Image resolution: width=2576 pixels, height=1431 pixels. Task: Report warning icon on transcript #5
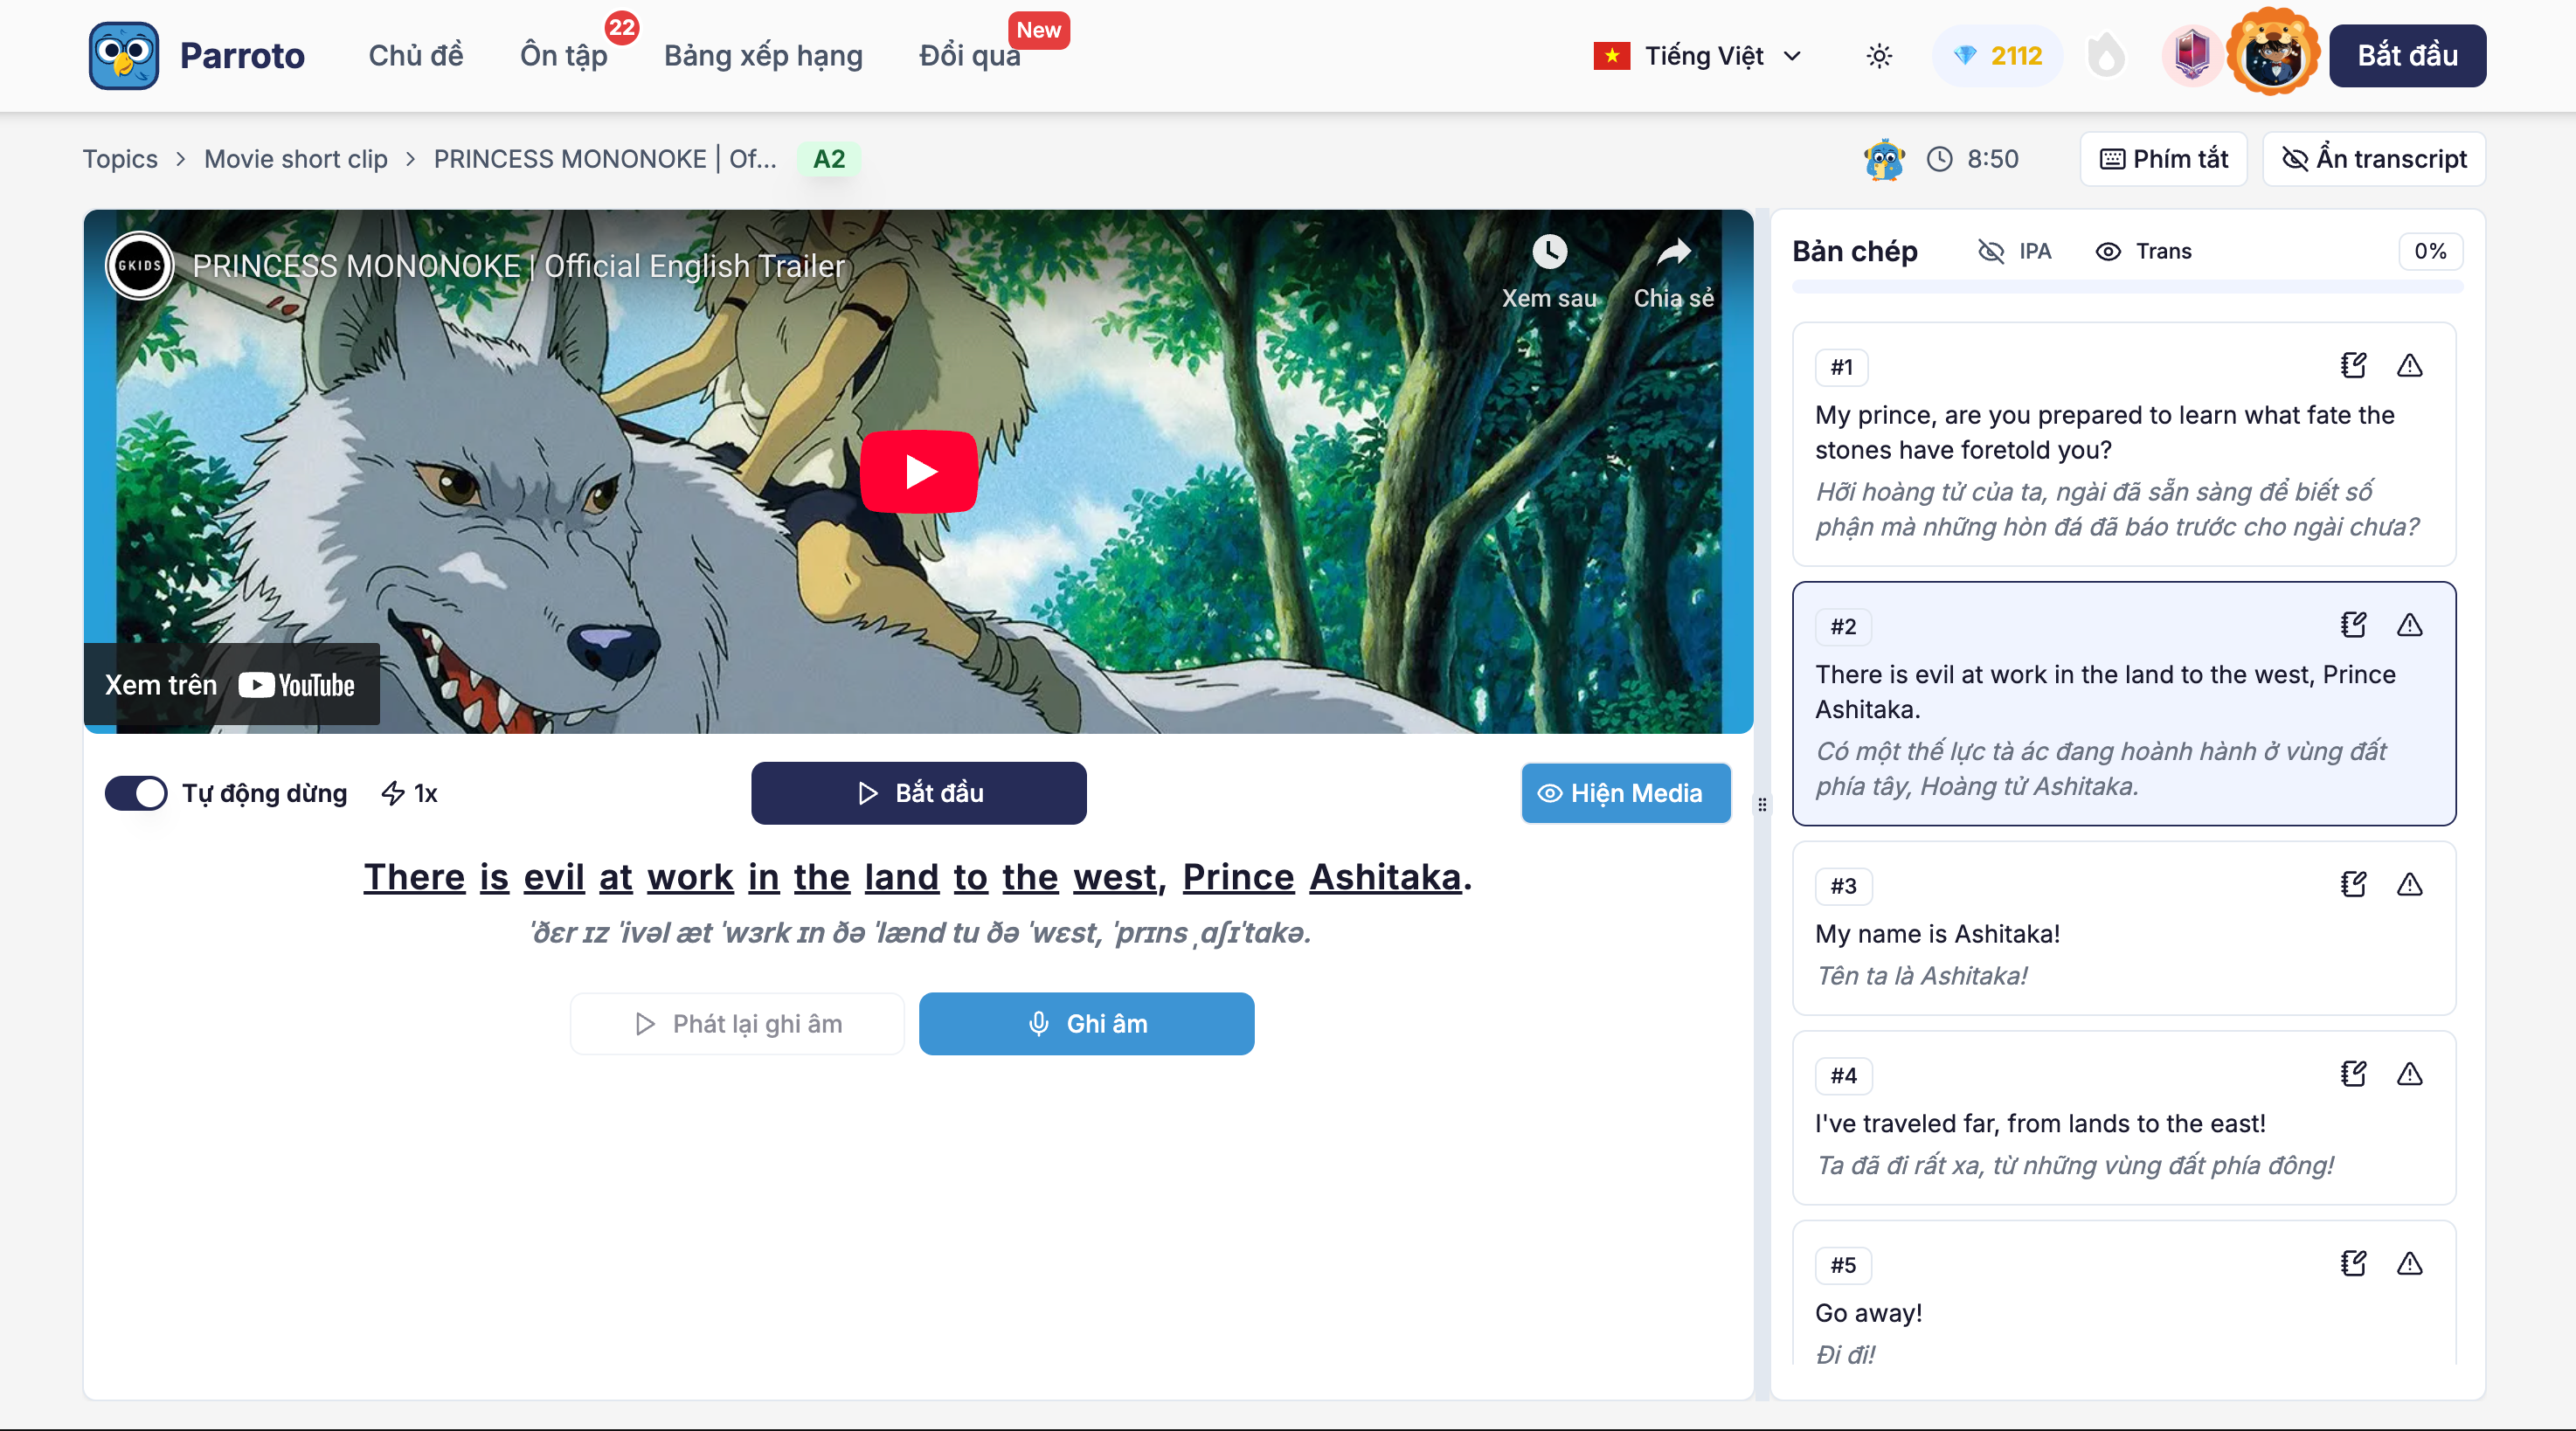click(x=2409, y=1263)
